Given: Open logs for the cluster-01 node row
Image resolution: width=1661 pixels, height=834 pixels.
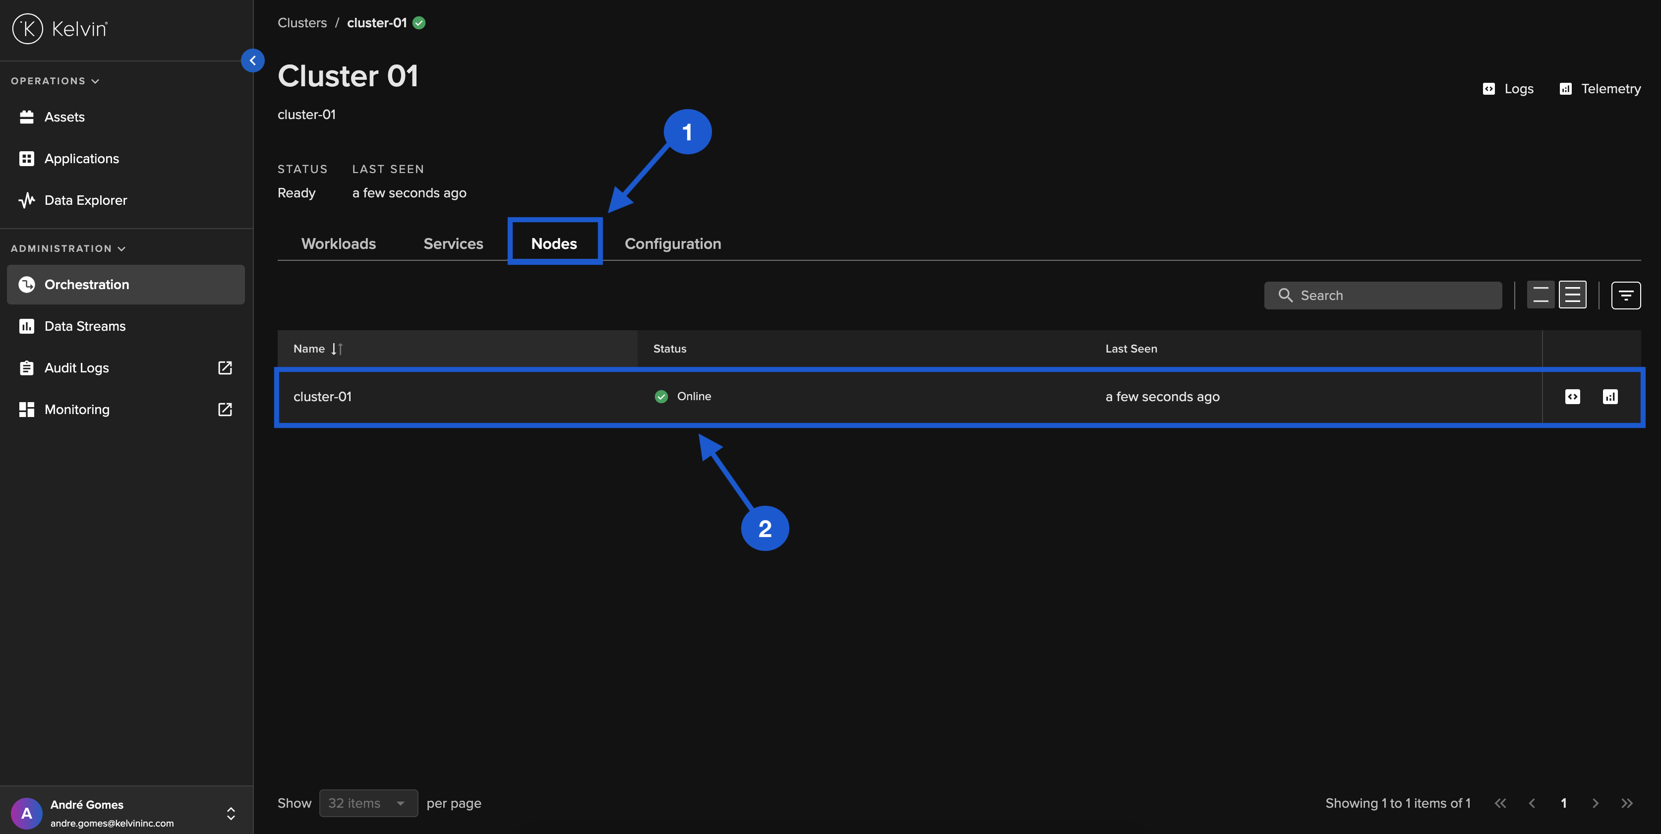Looking at the screenshot, I should pyautogui.click(x=1573, y=397).
